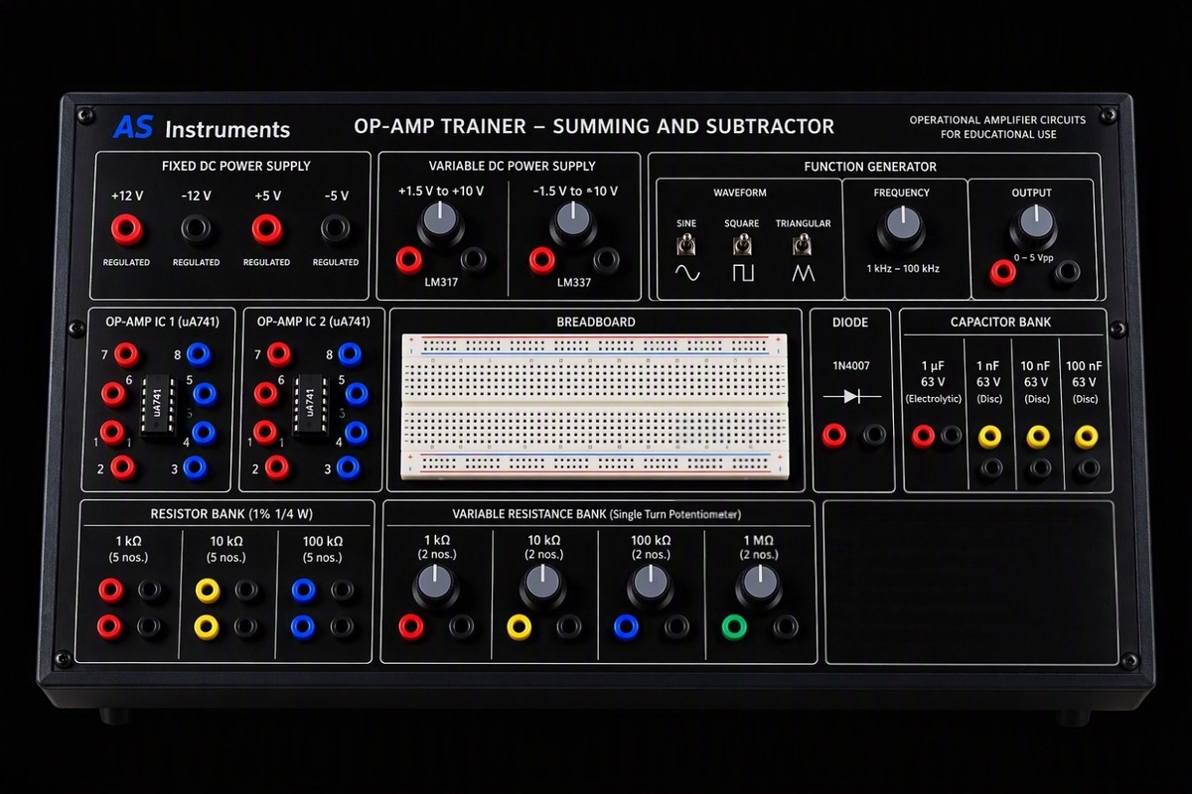Click the 100 nF capacitor yellow jack
The height and width of the screenshot is (794, 1192).
1087,435
